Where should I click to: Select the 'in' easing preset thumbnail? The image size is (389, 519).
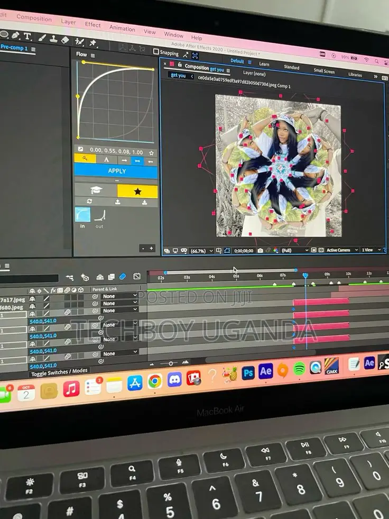coord(82,215)
